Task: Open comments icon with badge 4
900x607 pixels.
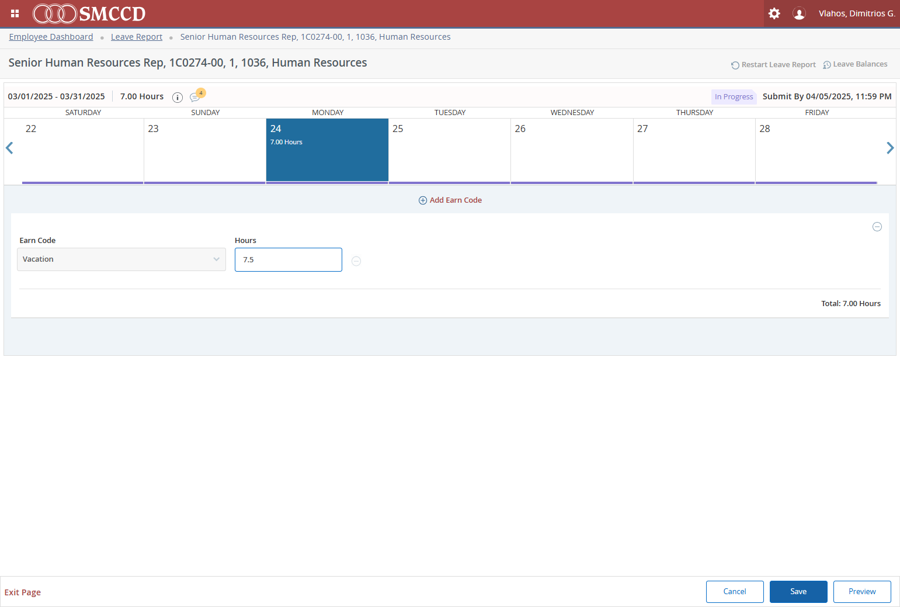Action: pos(197,96)
